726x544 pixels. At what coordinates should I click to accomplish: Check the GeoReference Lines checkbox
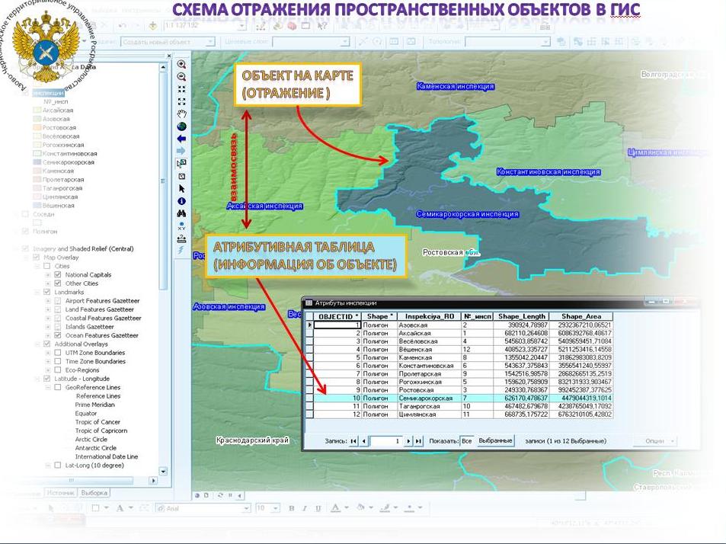pyautogui.click(x=58, y=388)
